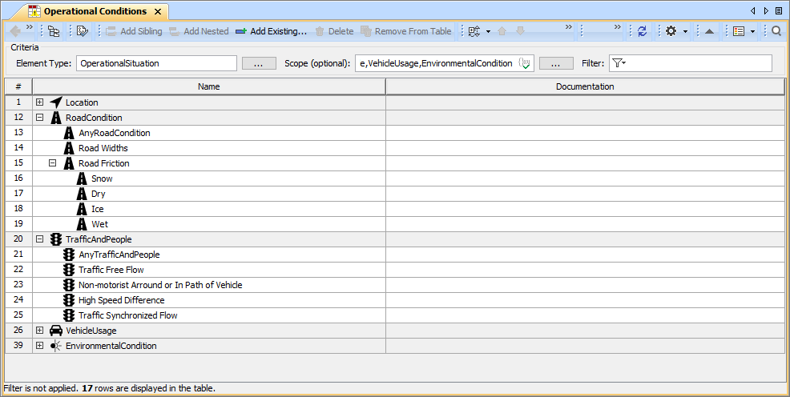Click the show columns icon
Screen dimensions: 790x397
tap(739, 31)
